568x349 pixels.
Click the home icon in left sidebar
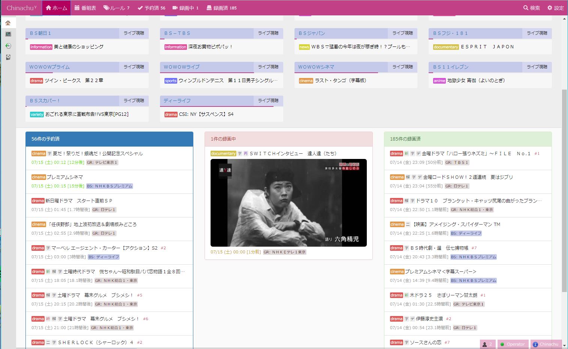point(8,23)
